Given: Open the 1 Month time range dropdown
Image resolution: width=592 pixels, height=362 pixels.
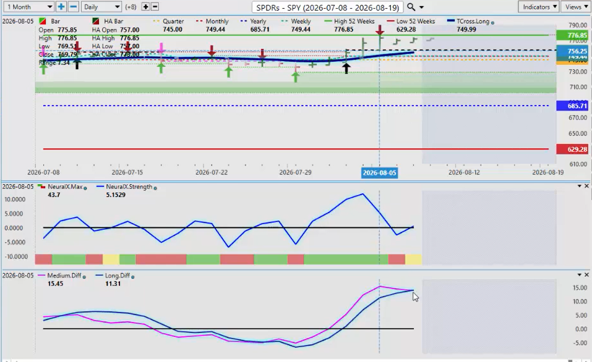Looking at the screenshot, I should (x=28, y=7).
